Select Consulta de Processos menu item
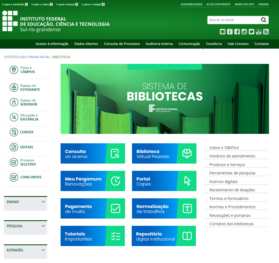The image size is (279, 263). (122, 44)
